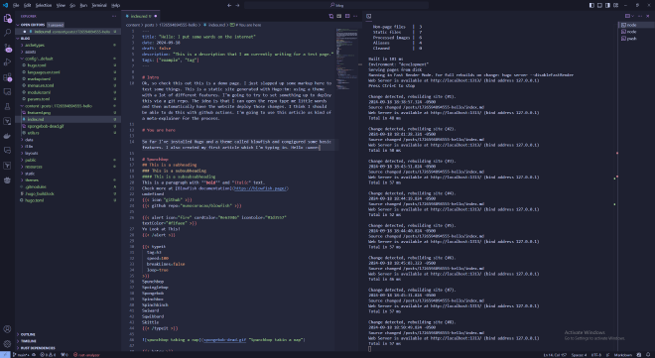
Task: Open the Explorer view in activity bar
Action: [7, 19]
